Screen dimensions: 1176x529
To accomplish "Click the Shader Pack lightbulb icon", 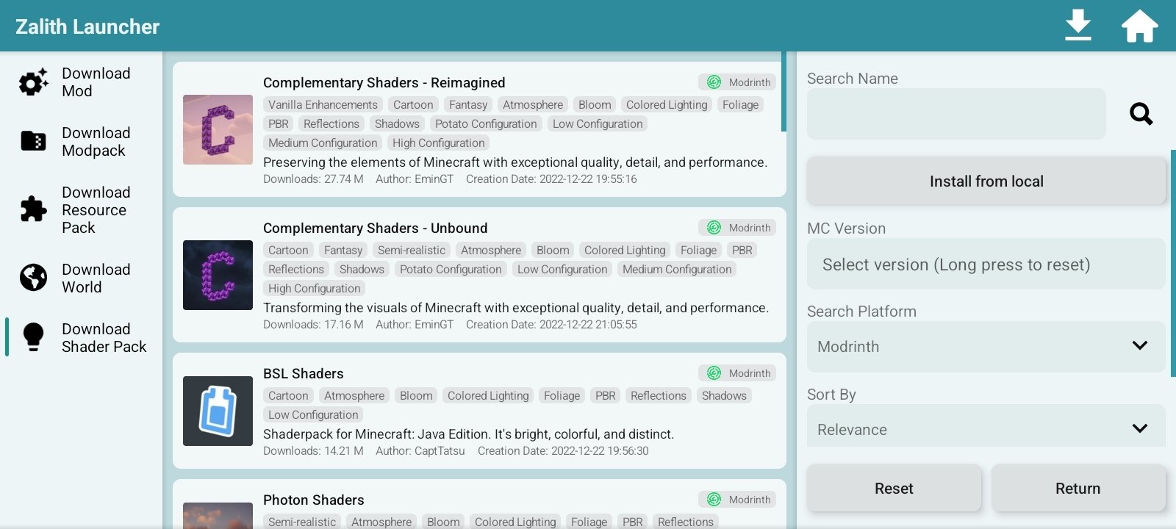I will coord(33,337).
